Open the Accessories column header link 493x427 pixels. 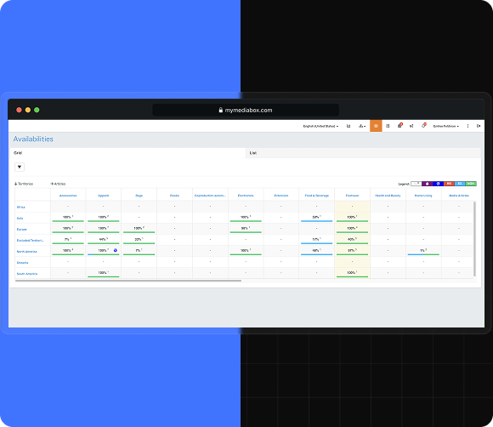click(68, 196)
